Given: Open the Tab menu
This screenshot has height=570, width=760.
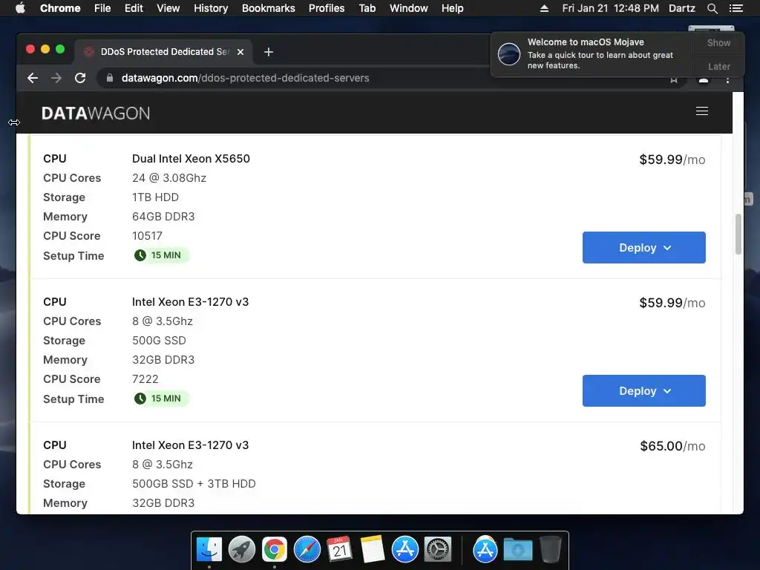Looking at the screenshot, I should click(x=367, y=8).
